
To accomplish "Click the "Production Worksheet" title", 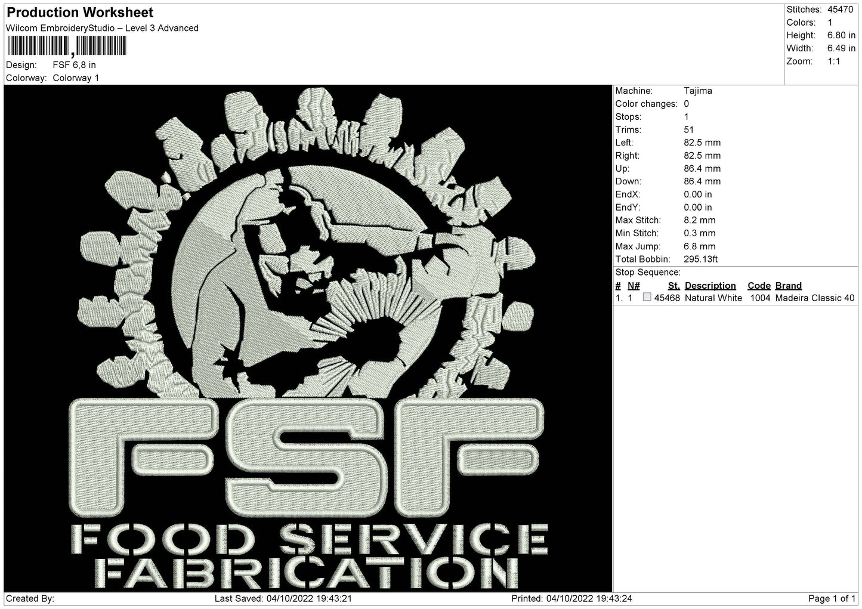I will pos(80,12).
